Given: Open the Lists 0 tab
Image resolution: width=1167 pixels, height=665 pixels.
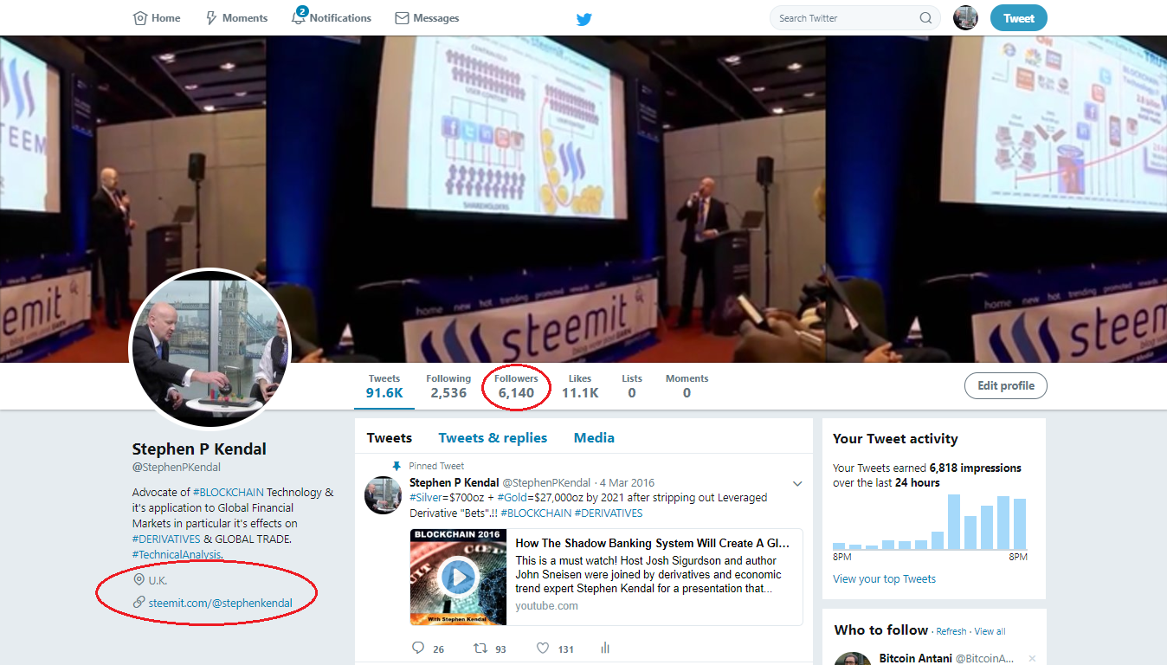Looking at the screenshot, I should tap(632, 386).
